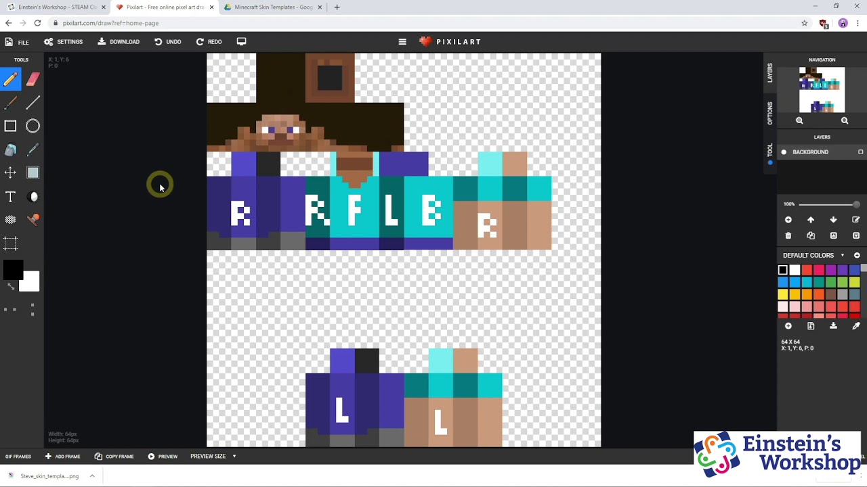
Task: Click the Preview button
Action: tap(163, 457)
